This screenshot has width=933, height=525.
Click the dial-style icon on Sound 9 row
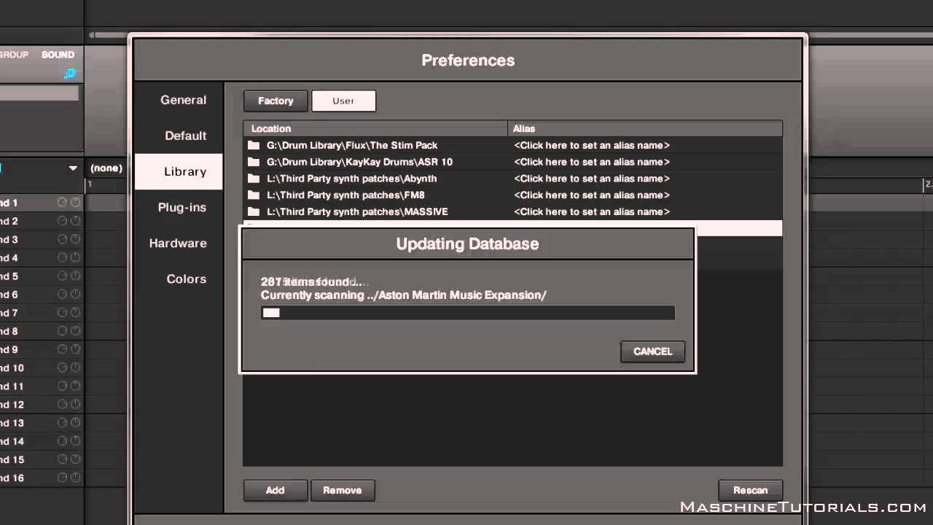pyautogui.click(x=62, y=349)
